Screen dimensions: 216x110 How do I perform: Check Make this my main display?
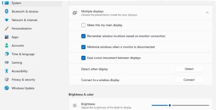83,25
